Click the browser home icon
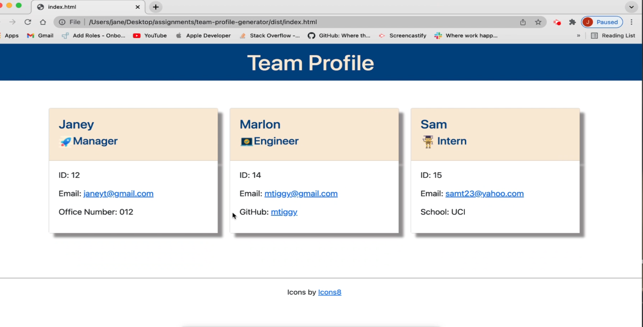Screen dimensions: 643x327 [x=43, y=22]
